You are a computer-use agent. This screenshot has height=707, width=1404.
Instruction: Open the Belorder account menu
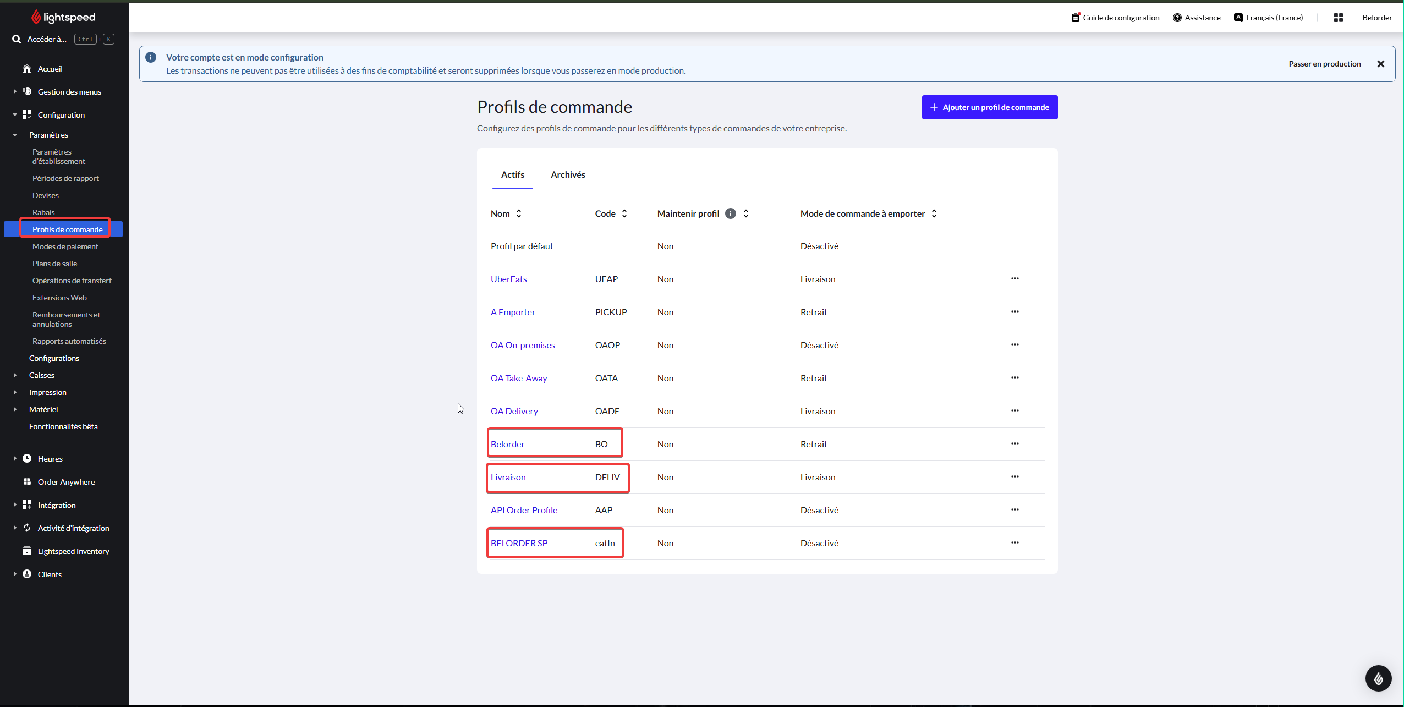pos(1377,18)
